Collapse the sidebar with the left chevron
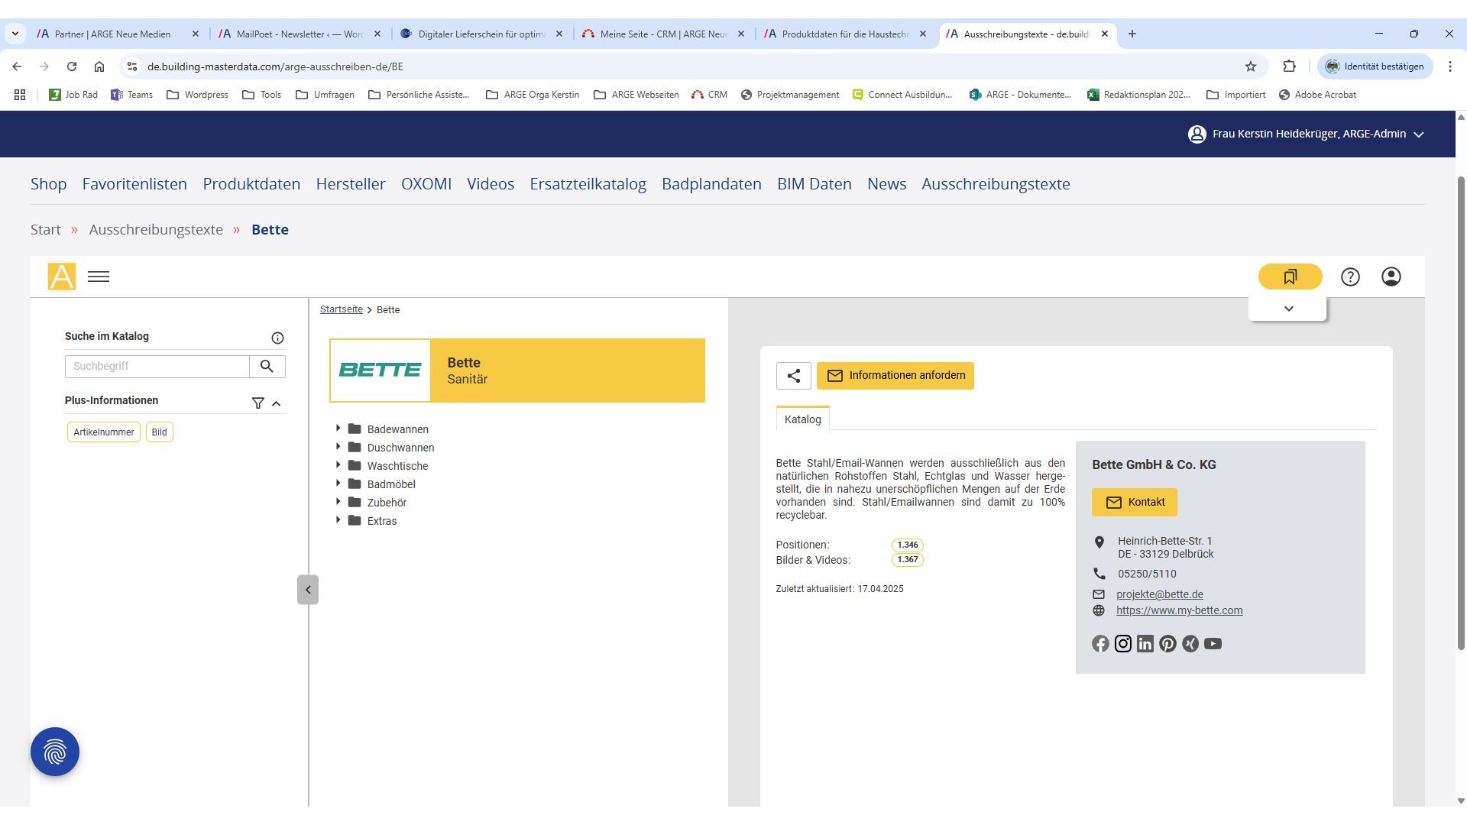This screenshot has height=825, width=1467. pos(308,589)
